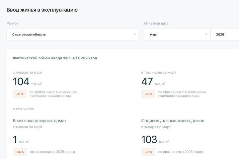The width and height of the screenshot is (239, 159).
Task: Click the В многоквартирных домах heading
Action: click(x=40, y=121)
